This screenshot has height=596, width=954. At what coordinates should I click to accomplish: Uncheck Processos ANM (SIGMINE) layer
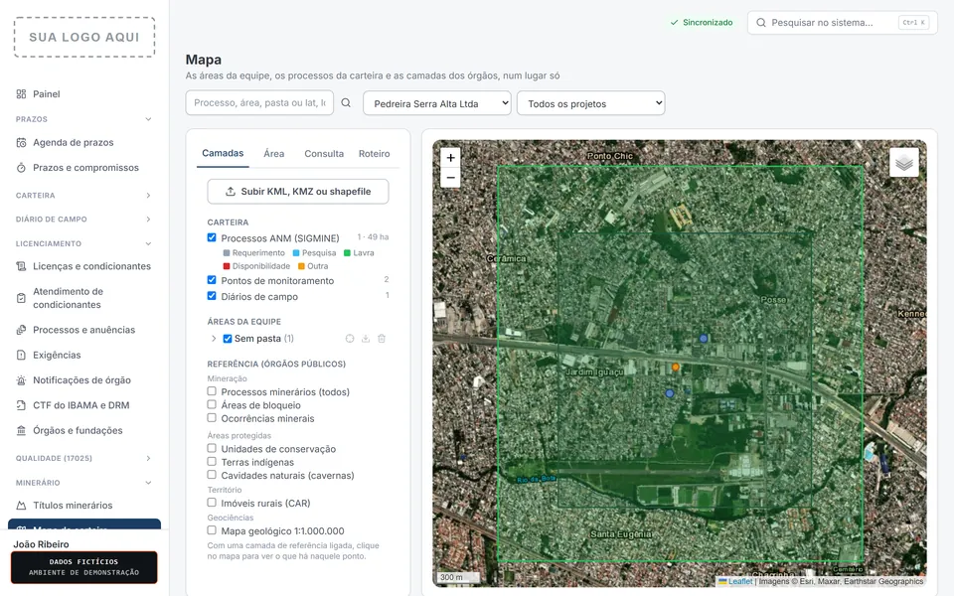[212, 237]
